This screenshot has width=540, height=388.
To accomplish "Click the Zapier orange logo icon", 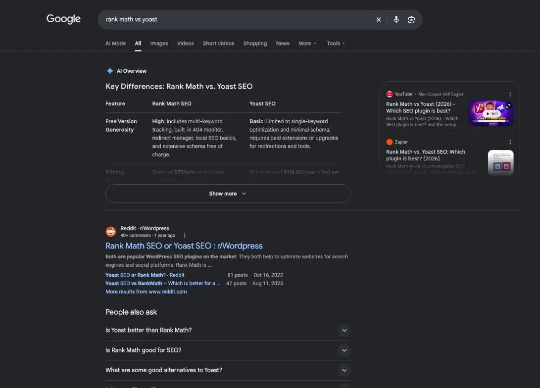I will [390, 142].
